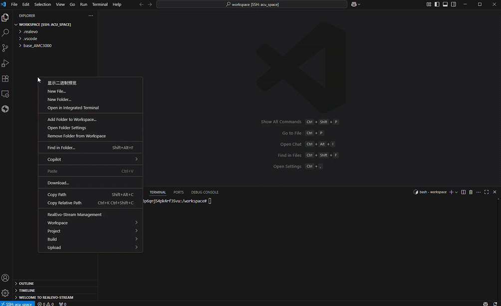The width and height of the screenshot is (501, 306).
Task: Open the forwarded ports status item
Action: tap(63, 304)
